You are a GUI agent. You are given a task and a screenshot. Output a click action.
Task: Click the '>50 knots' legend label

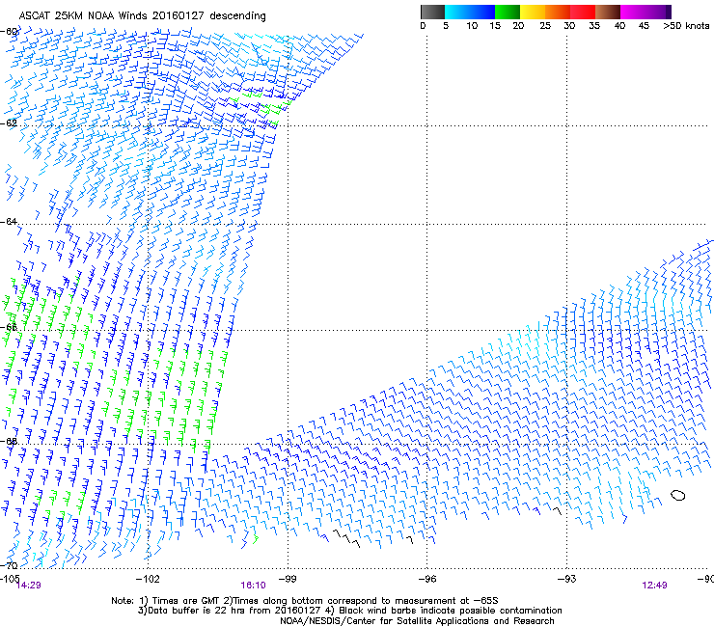tap(686, 25)
